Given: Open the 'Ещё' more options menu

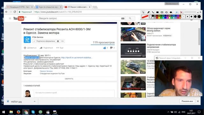Looking at the screenshot, I should pos(60,48).
